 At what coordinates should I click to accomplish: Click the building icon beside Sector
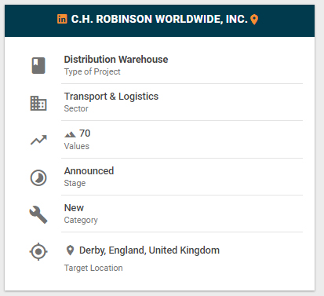pyautogui.click(x=38, y=103)
